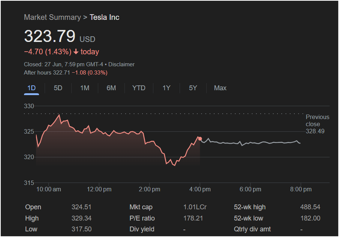Screen dimensions: 339x237
Task: Select the Max chart range tab
Action: [x=220, y=88]
